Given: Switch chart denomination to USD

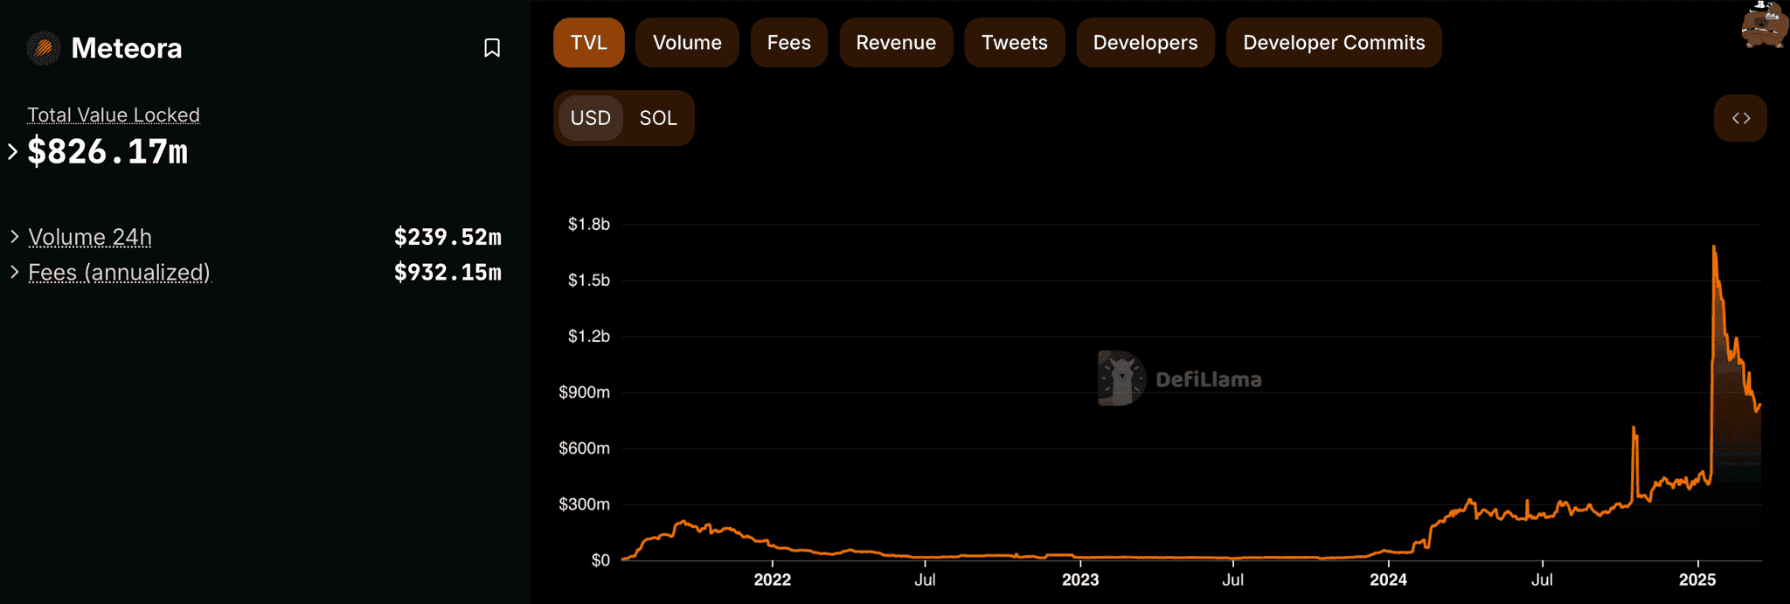Looking at the screenshot, I should 590,118.
